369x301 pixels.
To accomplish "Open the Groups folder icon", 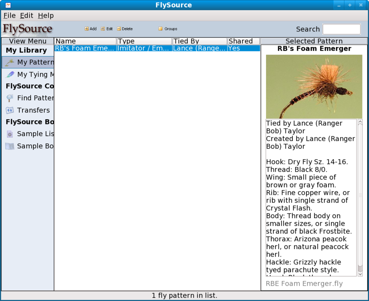I will click(x=160, y=29).
